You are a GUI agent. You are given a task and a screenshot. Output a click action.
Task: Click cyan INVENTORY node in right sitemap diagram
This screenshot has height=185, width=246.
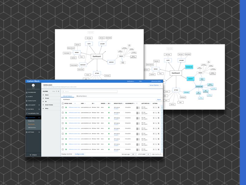tap(190, 79)
